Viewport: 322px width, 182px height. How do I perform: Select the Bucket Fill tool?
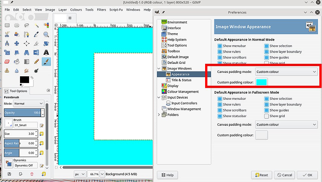[x=17, y=62]
